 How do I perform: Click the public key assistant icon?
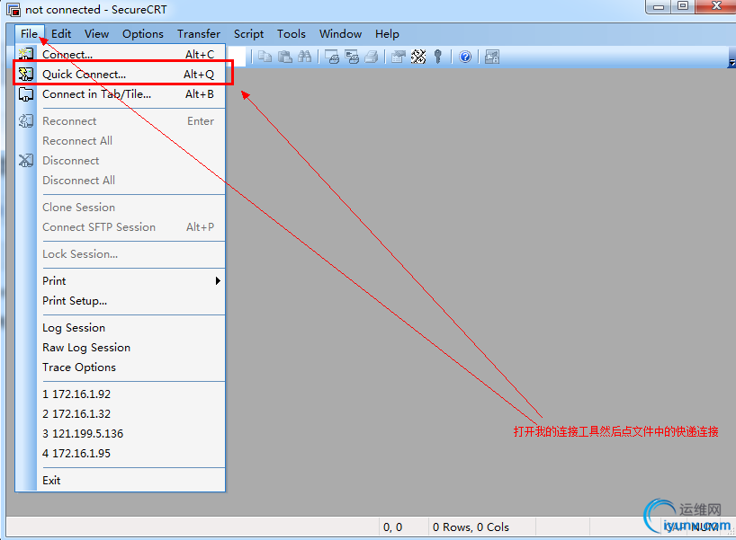(x=438, y=57)
